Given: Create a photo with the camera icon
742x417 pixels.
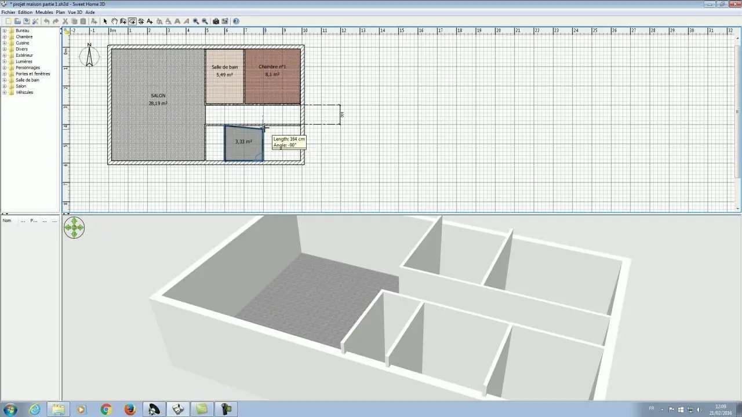Looking at the screenshot, I should pos(216,21).
